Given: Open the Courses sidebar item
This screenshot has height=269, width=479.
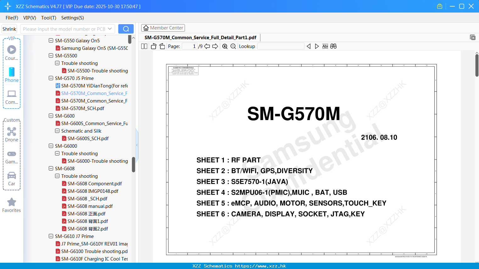Looking at the screenshot, I should 12,53.
